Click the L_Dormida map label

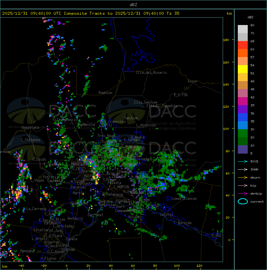coord(183,223)
